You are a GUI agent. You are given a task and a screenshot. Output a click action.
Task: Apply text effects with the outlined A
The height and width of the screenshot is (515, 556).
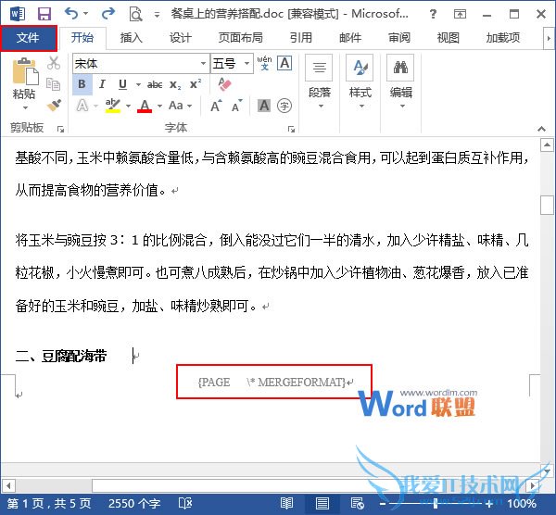coord(82,106)
